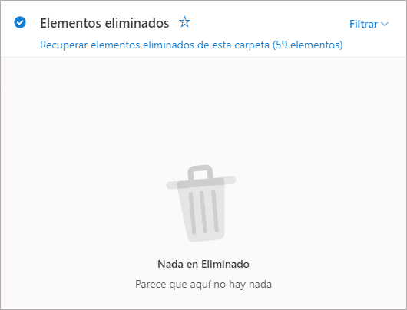Click the trash can handle in illustration
The width and height of the screenshot is (407, 310).
click(200, 172)
